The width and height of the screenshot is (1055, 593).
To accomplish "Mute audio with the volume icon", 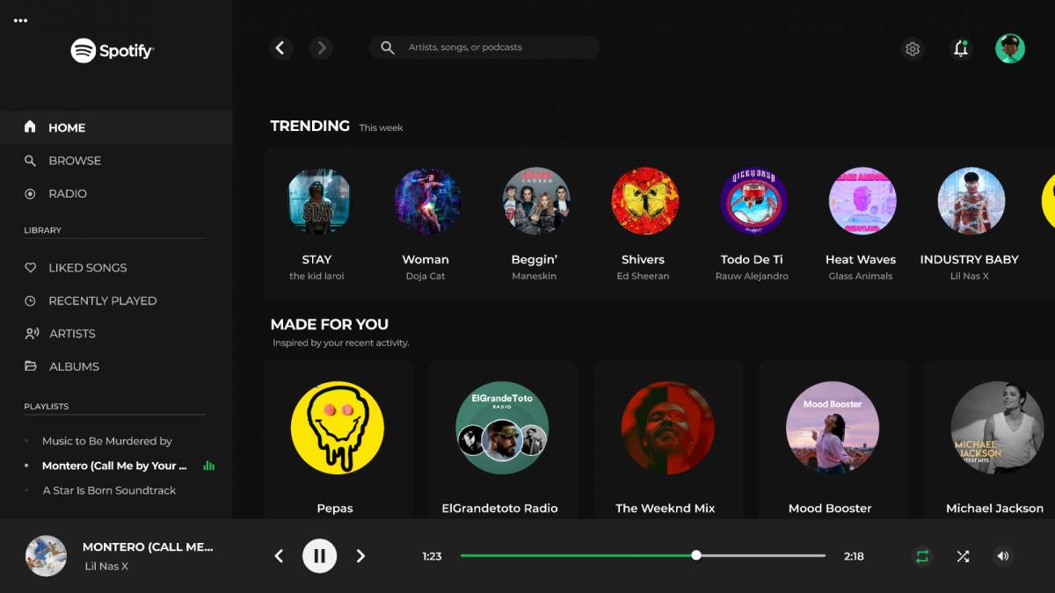I will click(1002, 556).
